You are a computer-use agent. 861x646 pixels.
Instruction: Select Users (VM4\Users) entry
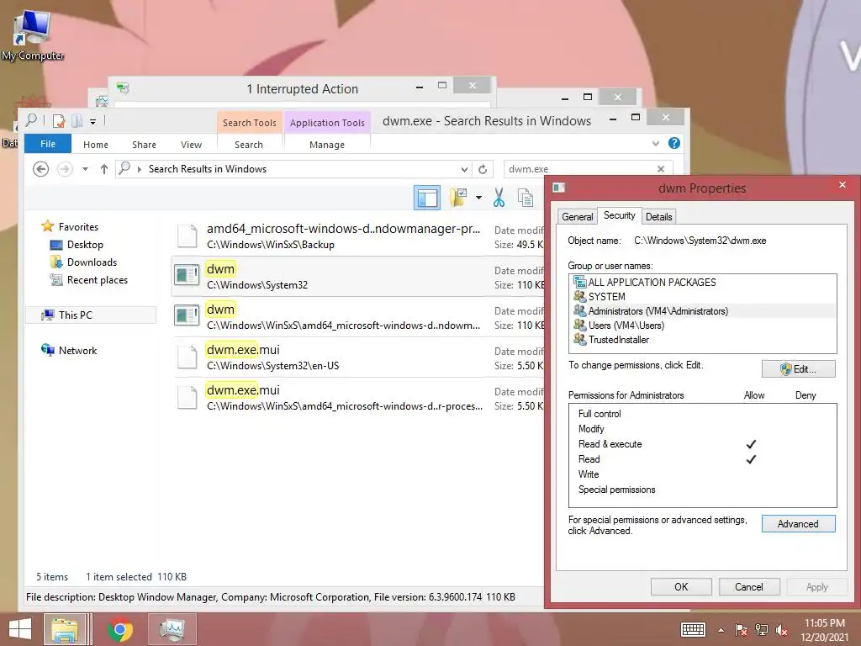click(703, 326)
